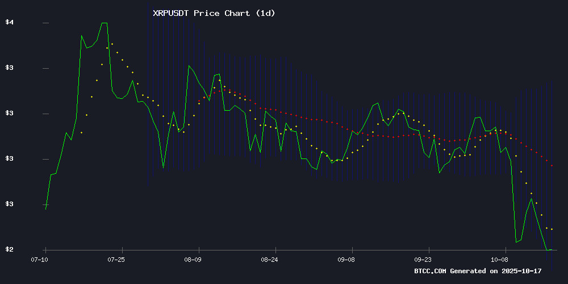Open the BTCC.COM watermark link
The height and width of the screenshot is (284, 568).
pyautogui.click(x=431, y=272)
